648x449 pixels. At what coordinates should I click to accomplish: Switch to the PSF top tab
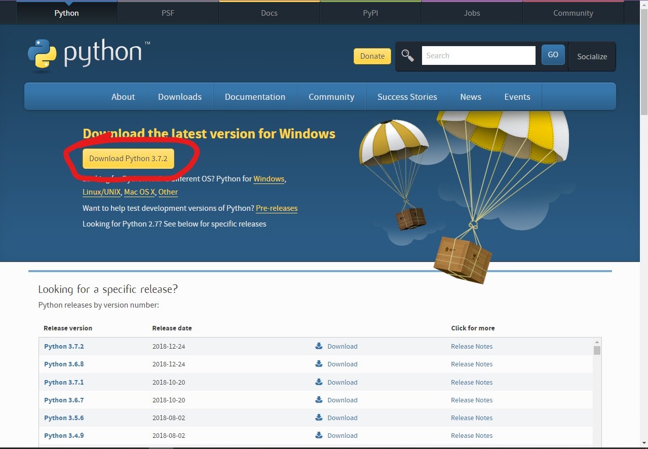tap(168, 13)
